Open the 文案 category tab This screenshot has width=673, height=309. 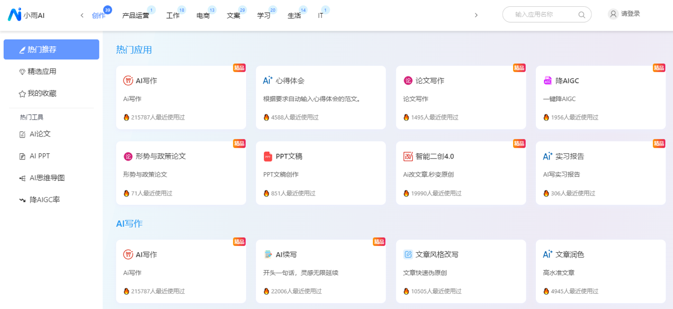point(234,15)
